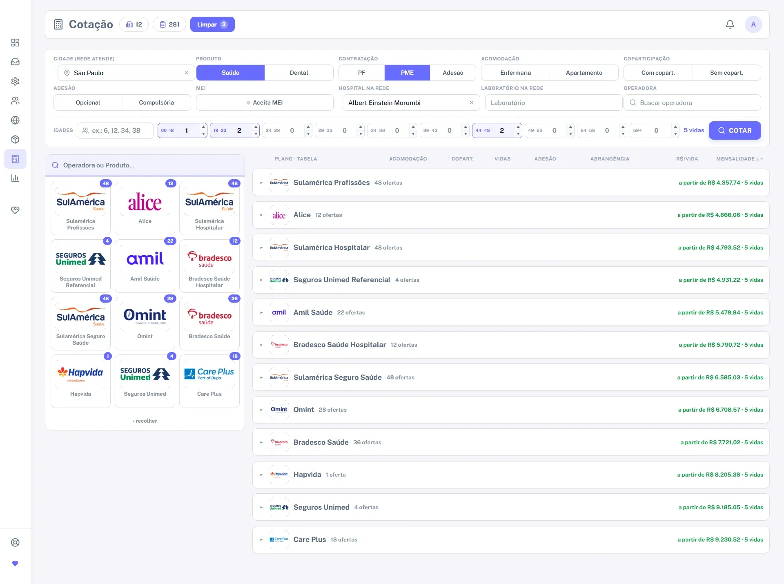Filter by Seguros Unimed Referencial card
Image resolution: width=784 pixels, height=584 pixels.
click(x=80, y=266)
